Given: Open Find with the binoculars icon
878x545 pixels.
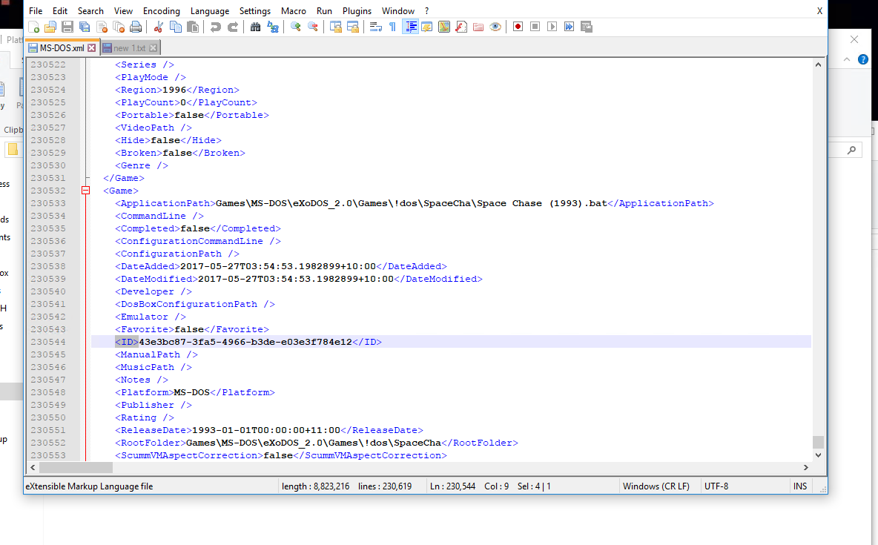Looking at the screenshot, I should coord(255,27).
